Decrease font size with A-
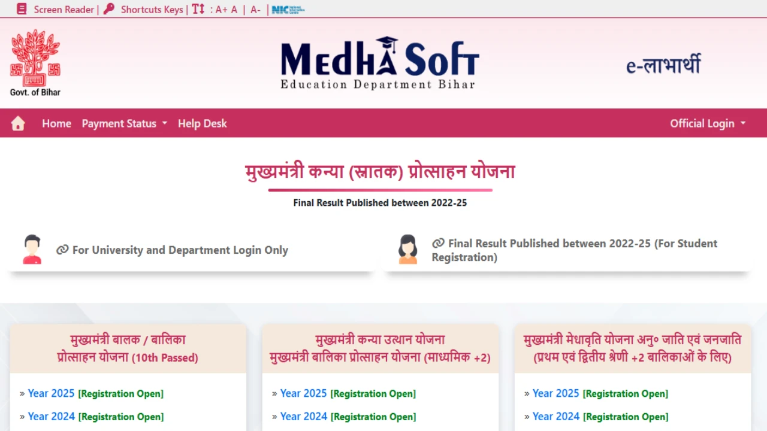This screenshot has height=431, width=767. click(255, 10)
